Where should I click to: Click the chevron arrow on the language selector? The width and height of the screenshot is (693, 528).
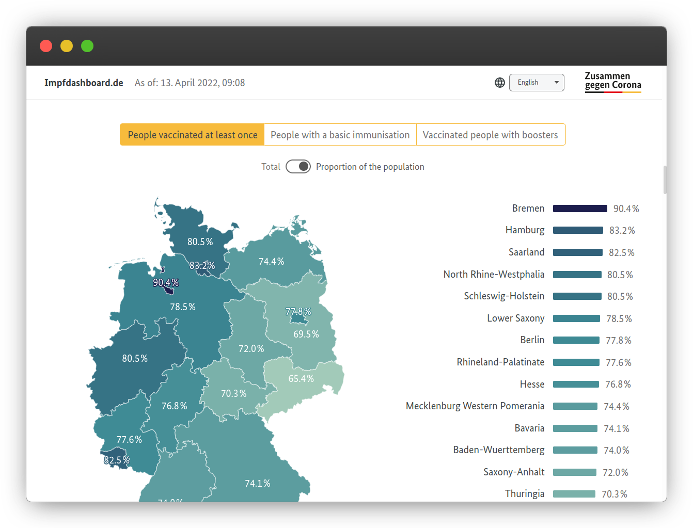[557, 82]
